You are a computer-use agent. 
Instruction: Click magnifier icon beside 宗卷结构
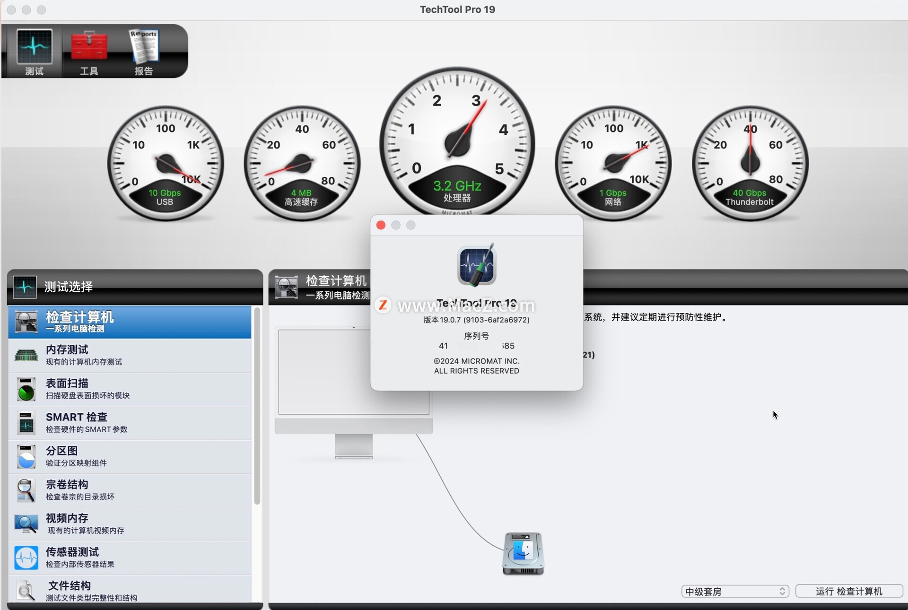pyautogui.click(x=26, y=490)
